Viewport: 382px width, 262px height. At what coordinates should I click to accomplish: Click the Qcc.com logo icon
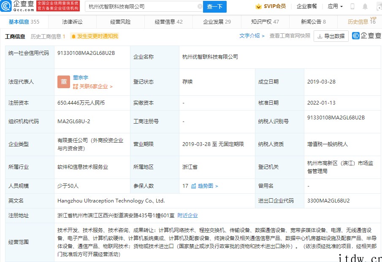(6, 6)
